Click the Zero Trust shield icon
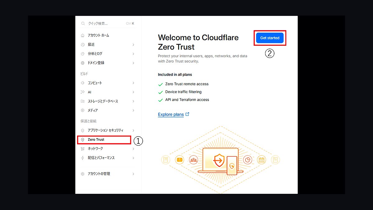 pos(82,140)
